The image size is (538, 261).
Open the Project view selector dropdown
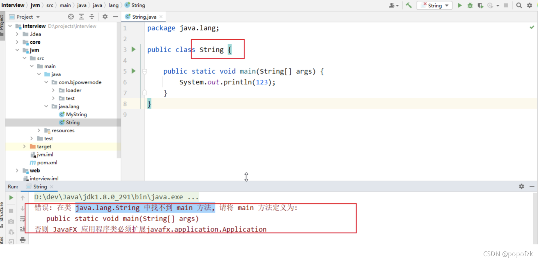(25, 17)
